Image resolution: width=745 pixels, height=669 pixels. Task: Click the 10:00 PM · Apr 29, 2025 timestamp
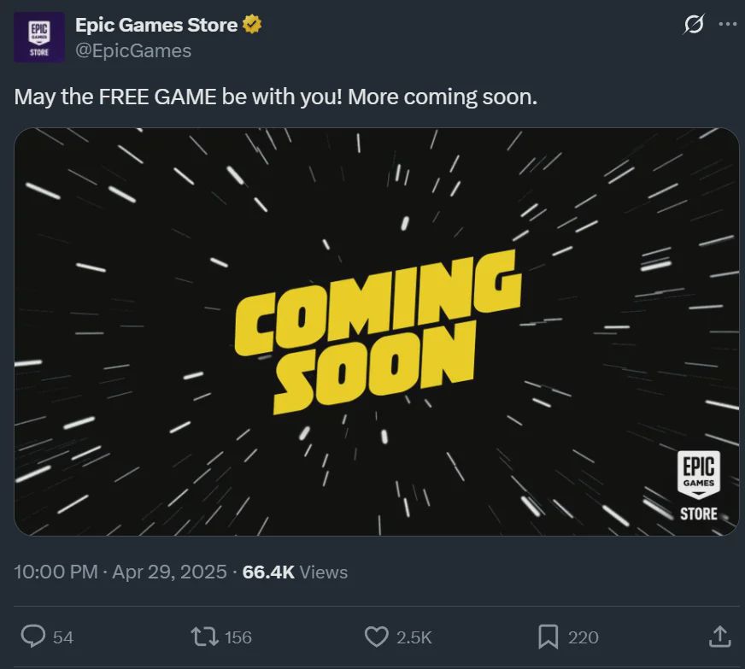(120, 572)
